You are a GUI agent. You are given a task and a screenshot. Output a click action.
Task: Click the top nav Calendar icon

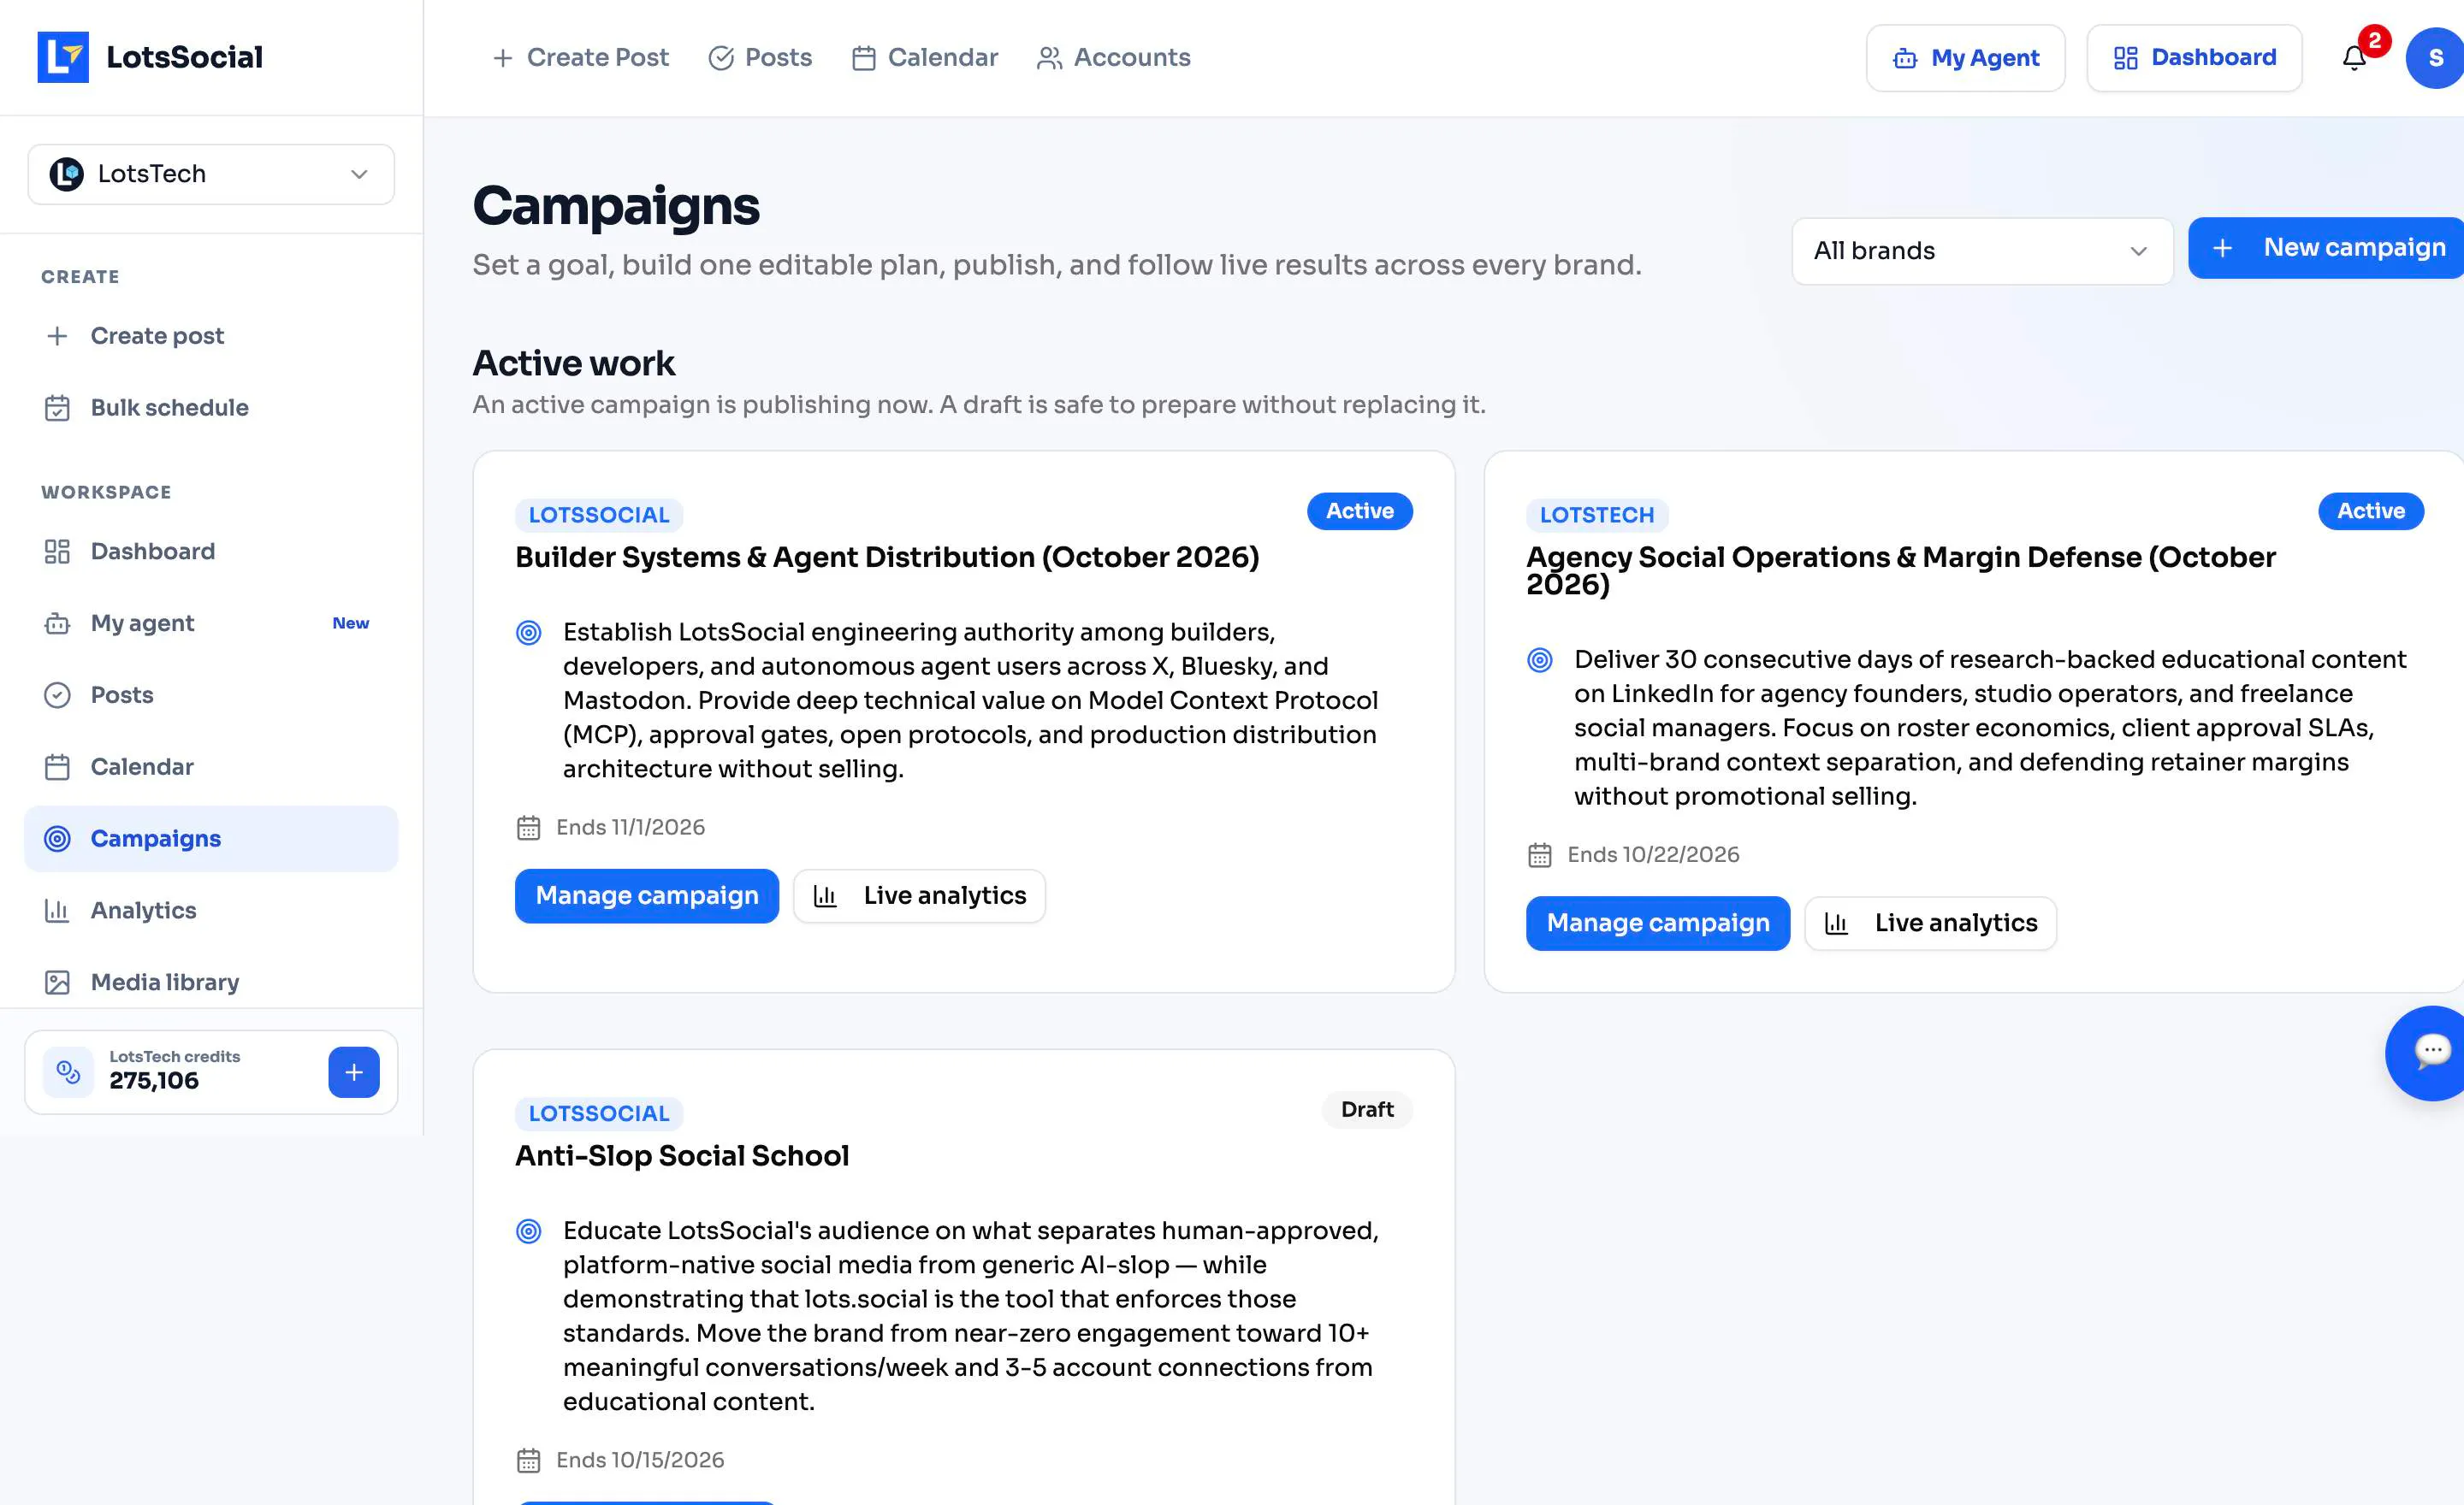pyautogui.click(x=864, y=58)
